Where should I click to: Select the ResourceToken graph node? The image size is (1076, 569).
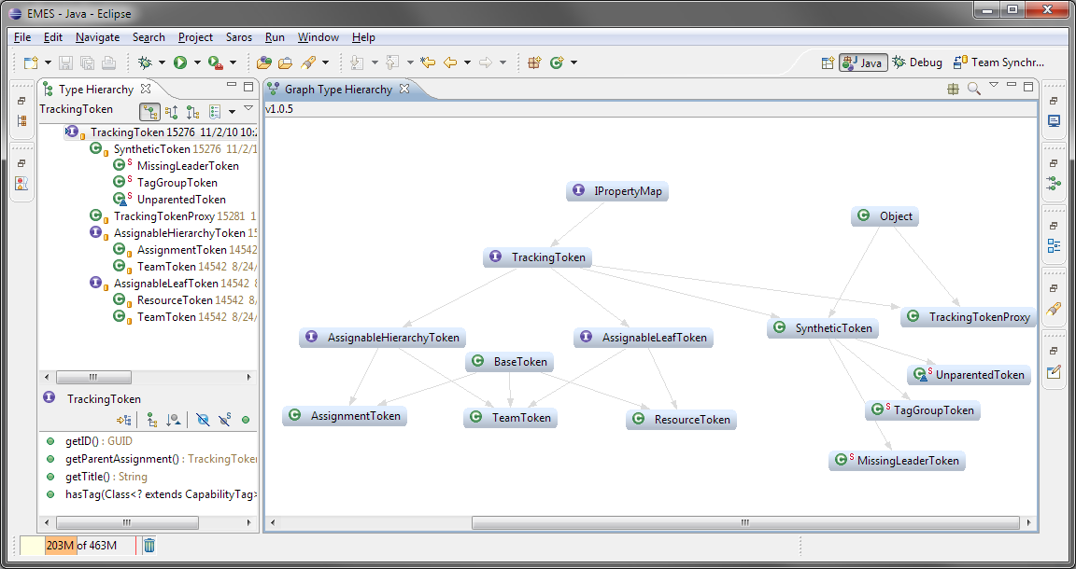click(x=681, y=420)
